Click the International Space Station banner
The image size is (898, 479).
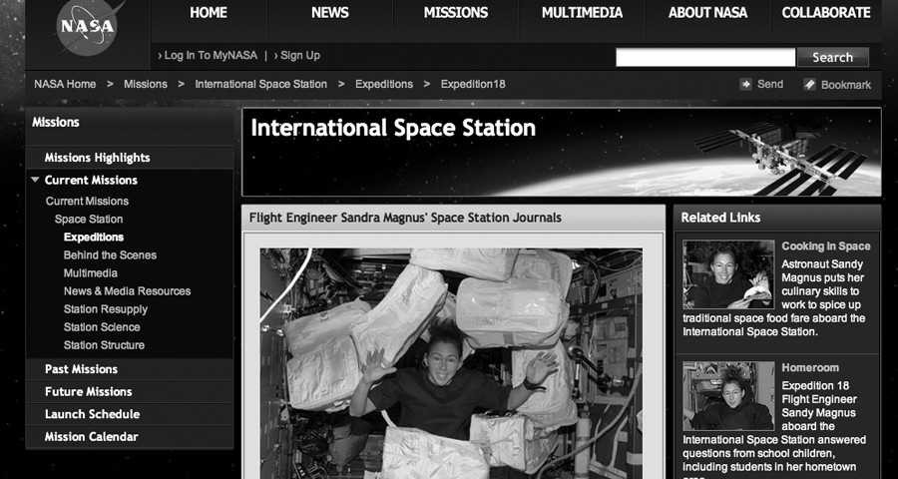pyautogui.click(x=561, y=152)
